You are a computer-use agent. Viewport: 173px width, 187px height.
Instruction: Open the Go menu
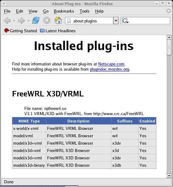click(x=46, y=11)
